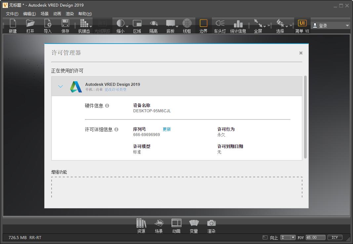The height and width of the screenshot is (244, 353).
Task: Click the ICV button in status bar
Action: click(x=335, y=237)
